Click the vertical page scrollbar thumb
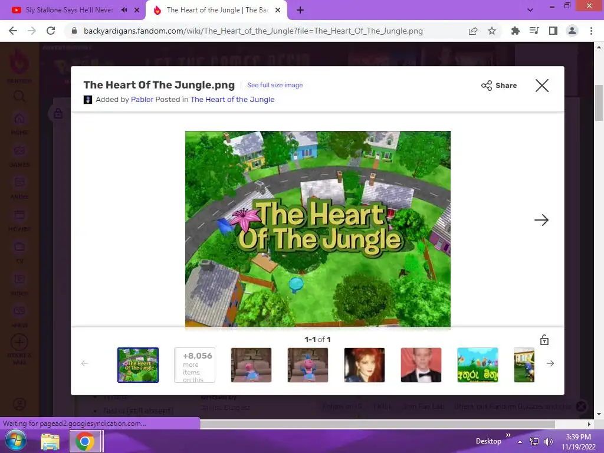Image resolution: width=604 pixels, height=453 pixels. (x=599, y=103)
